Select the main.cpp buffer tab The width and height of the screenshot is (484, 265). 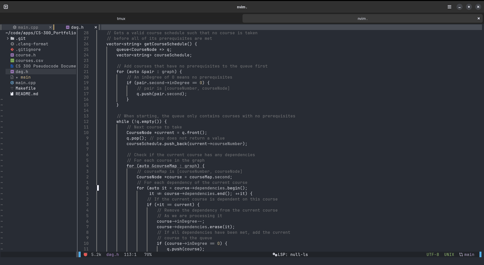28,27
